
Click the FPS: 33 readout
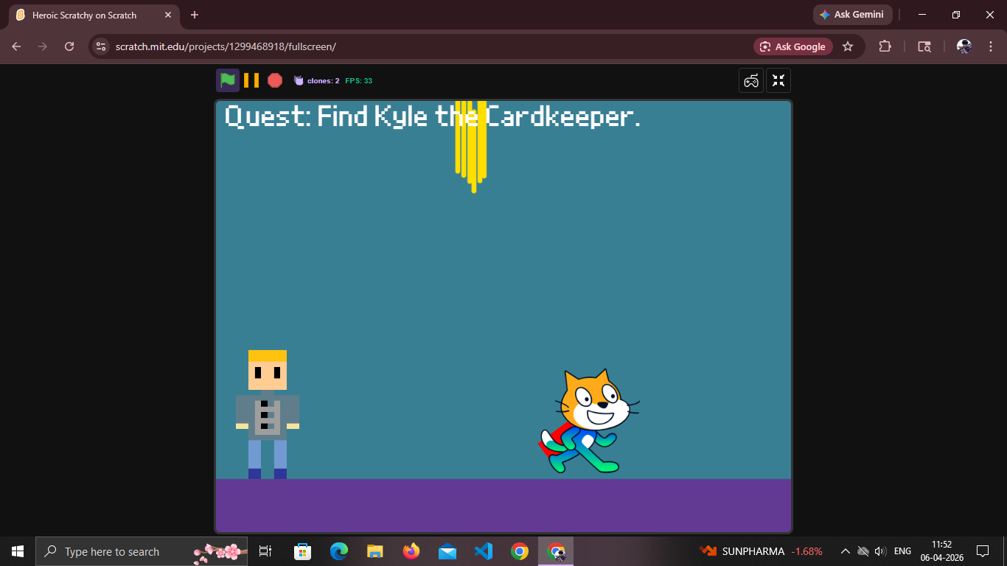(359, 80)
